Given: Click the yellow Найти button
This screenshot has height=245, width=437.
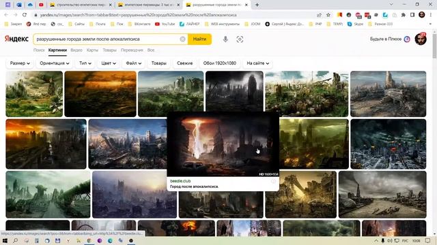Looking at the screenshot, I should tap(199, 39).
